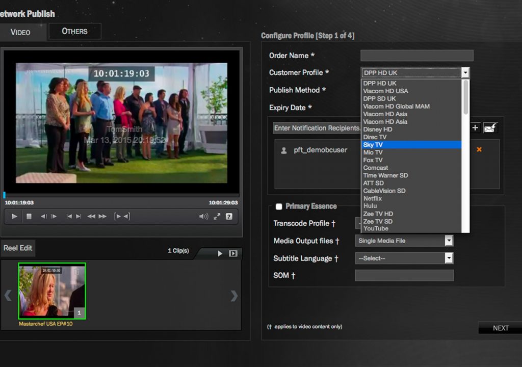Image resolution: width=522 pixels, height=367 pixels.
Task: Click the user icon beside pft_demobcuser
Action: (x=284, y=150)
